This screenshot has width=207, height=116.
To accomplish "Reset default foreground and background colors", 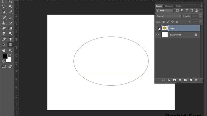I will (x=3, y=62).
